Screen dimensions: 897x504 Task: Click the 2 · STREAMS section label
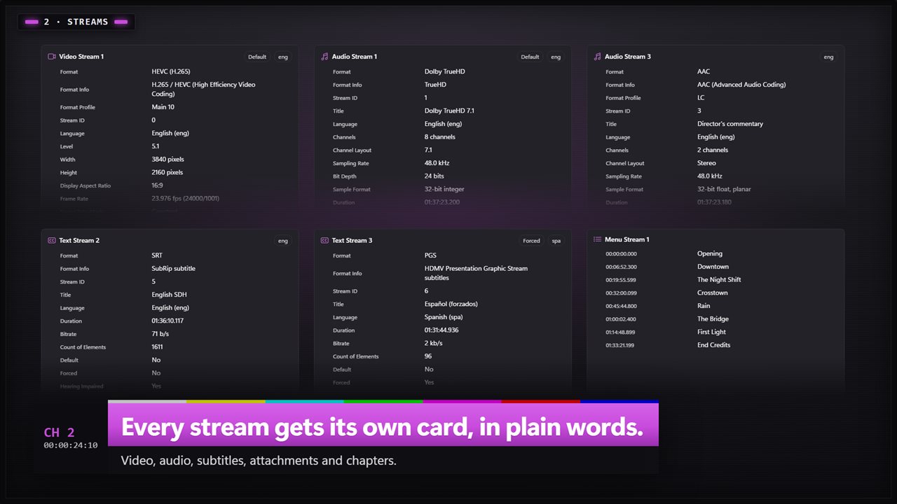point(76,22)
